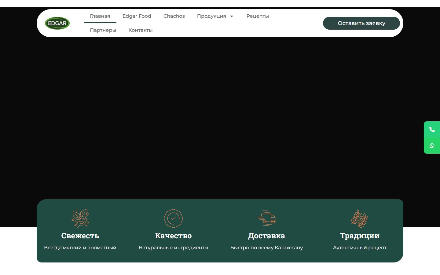
Task: Click the Доставка heading
Action: click(x=266, y=236)
